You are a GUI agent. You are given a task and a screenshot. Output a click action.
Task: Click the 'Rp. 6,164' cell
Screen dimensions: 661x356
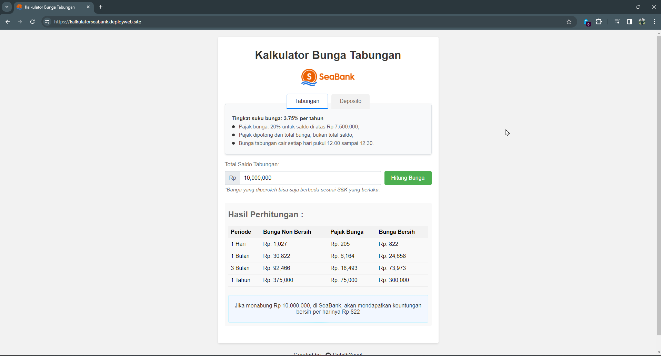[x=342, y=256]
